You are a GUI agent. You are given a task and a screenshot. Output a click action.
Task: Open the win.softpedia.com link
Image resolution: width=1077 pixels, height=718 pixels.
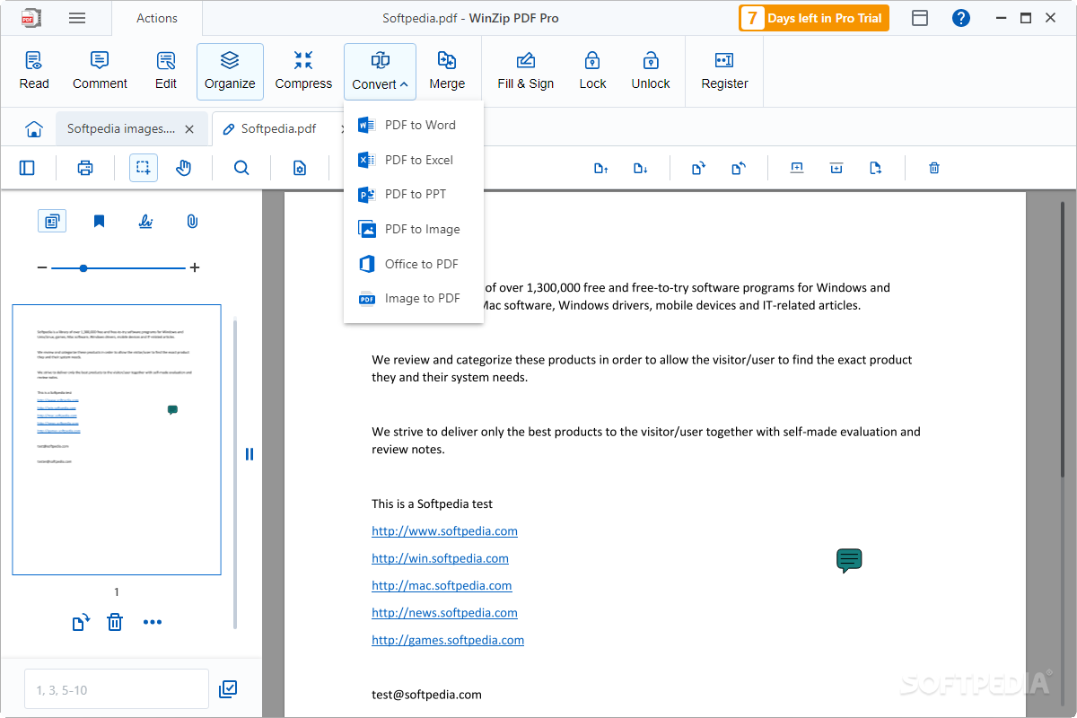(441, 558)
